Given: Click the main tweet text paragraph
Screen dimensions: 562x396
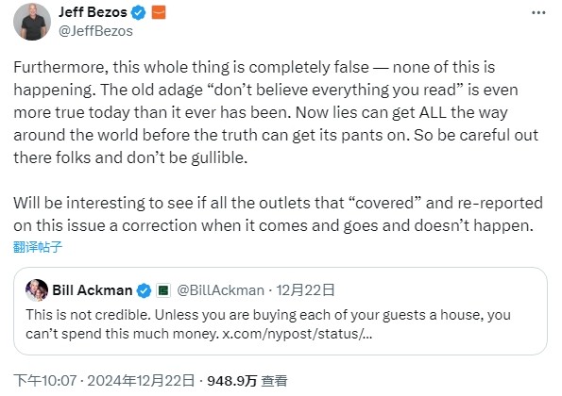Looking at the screenshot, I should click(x=276, y=112).
